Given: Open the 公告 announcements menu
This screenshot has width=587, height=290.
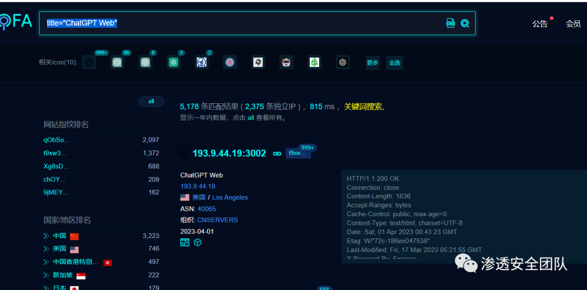Looking at the screenshot, I should [540, 24].
